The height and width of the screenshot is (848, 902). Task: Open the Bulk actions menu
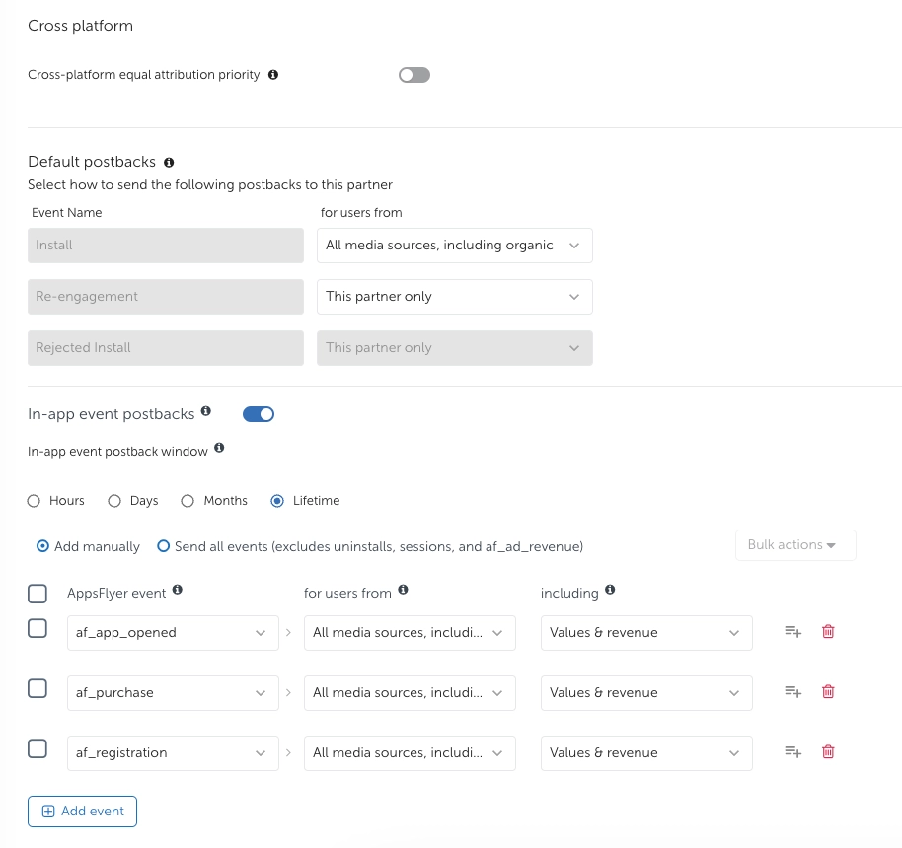point(794,545)
